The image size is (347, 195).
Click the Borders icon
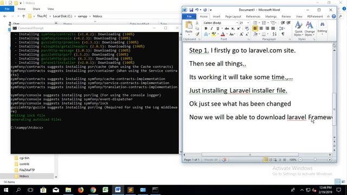click(x=264, y=34)
